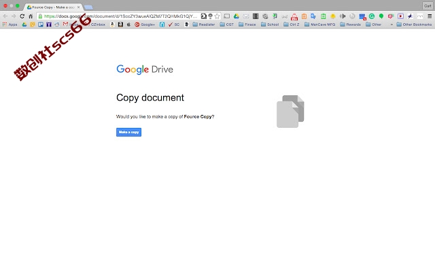Image resolution: width=435 pixels, height=272 pixels.
Task: Open the Finace bookmarks folder
Action: coord(247,24)
